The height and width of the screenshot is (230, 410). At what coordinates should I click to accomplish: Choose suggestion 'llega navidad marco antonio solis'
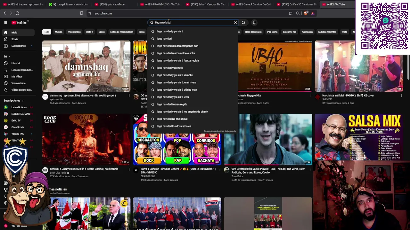[193, 53]
